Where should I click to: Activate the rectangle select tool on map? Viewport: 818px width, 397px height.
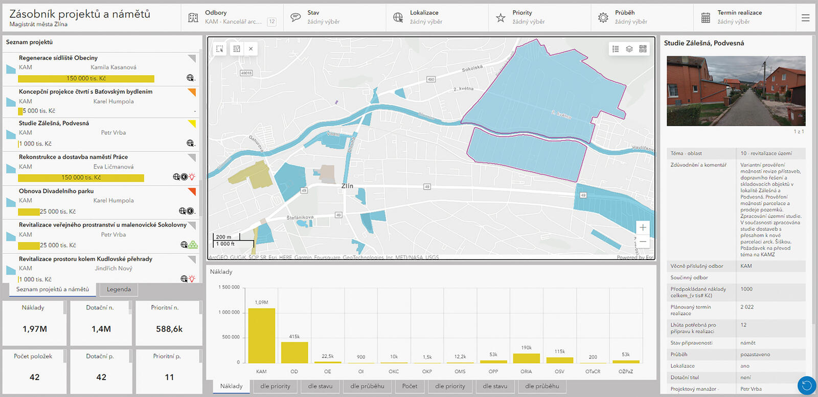point(220,49)
